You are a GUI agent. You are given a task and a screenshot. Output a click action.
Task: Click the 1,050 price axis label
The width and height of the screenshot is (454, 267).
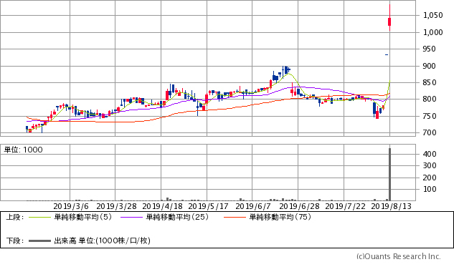pyautogui.click(x=433, y=15)
